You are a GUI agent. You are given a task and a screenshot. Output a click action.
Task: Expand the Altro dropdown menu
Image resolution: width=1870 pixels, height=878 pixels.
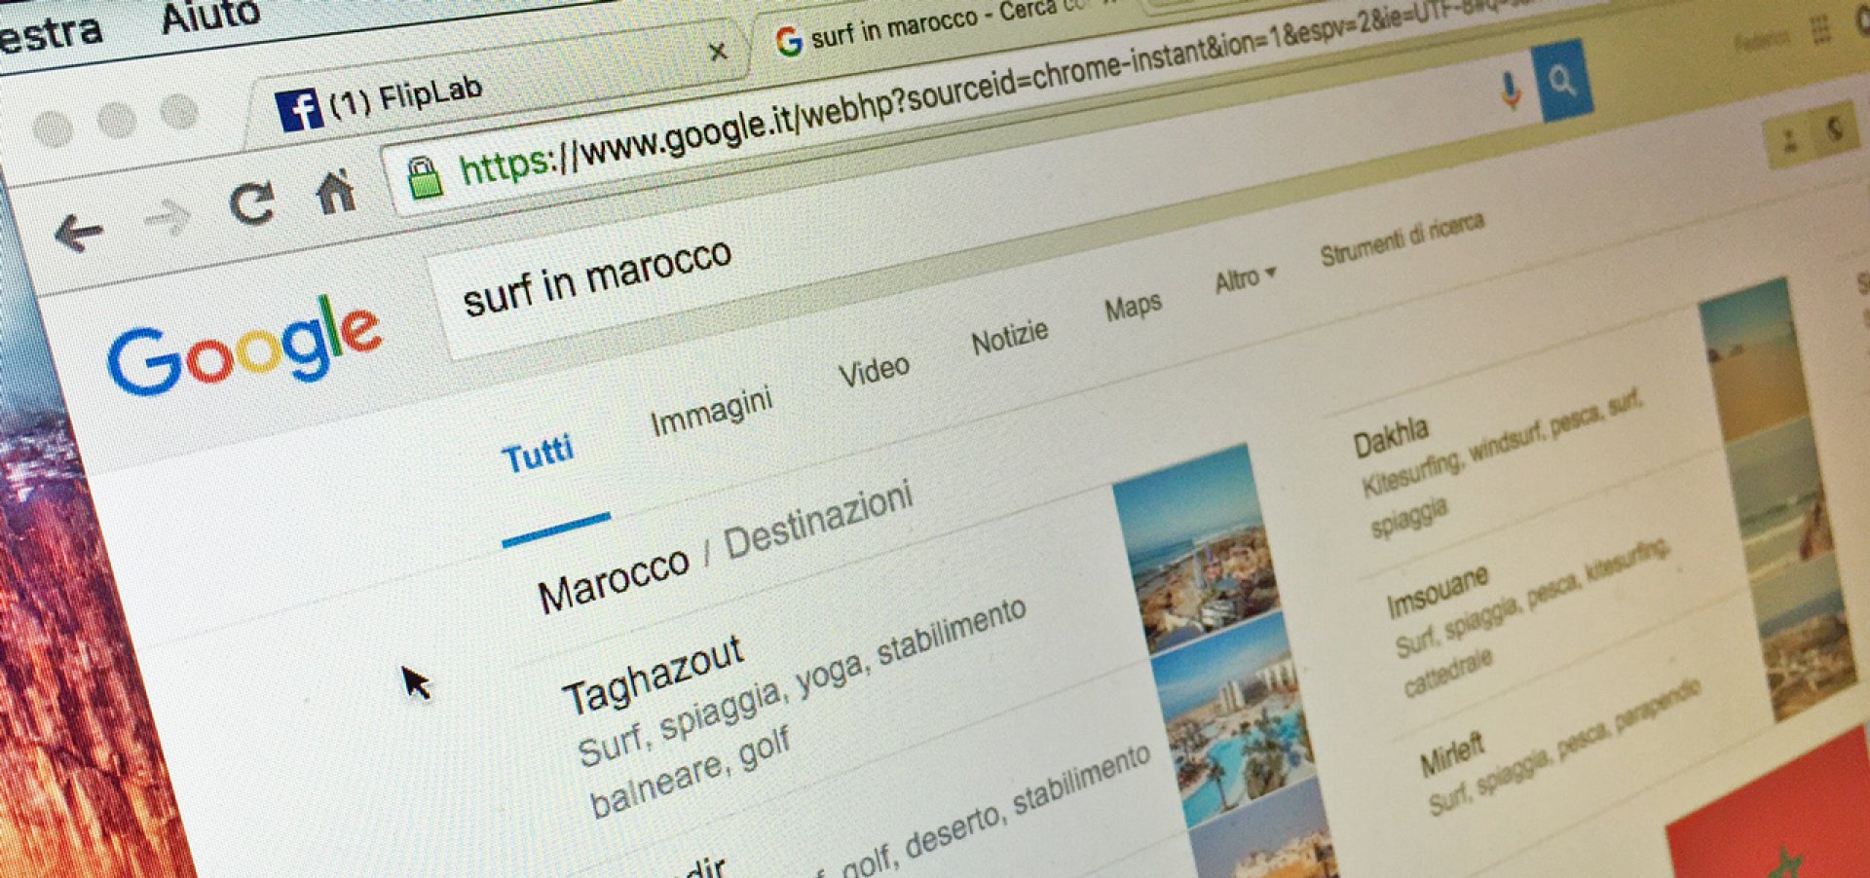click(1244, 279)
